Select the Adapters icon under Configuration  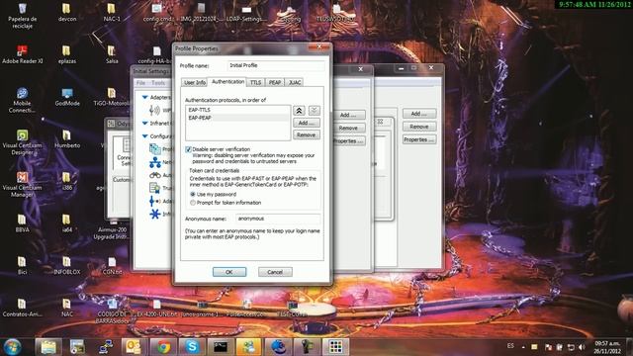(x=154, y=201)
